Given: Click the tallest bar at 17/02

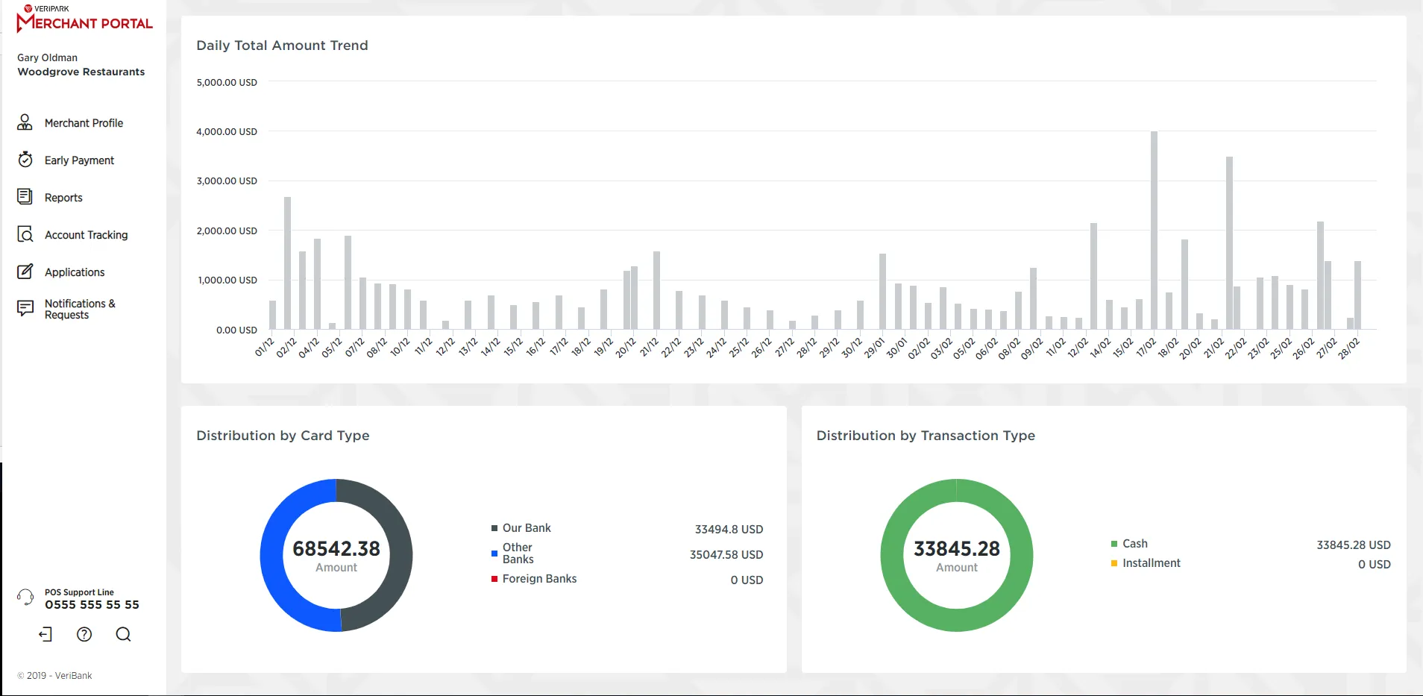Looking at the screenshot, I should pos(1154,230).
